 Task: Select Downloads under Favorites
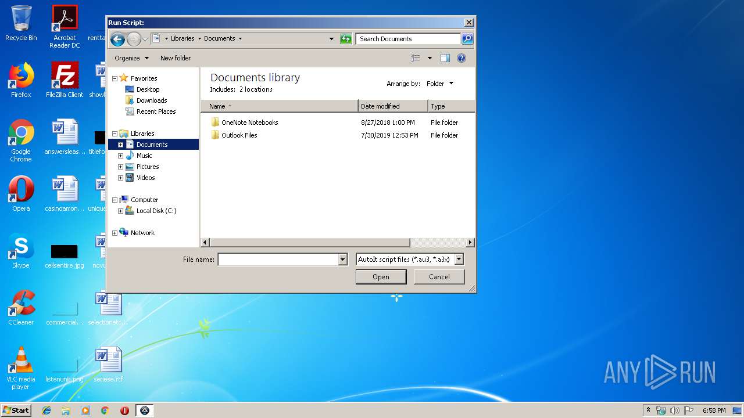coord(152,100)
